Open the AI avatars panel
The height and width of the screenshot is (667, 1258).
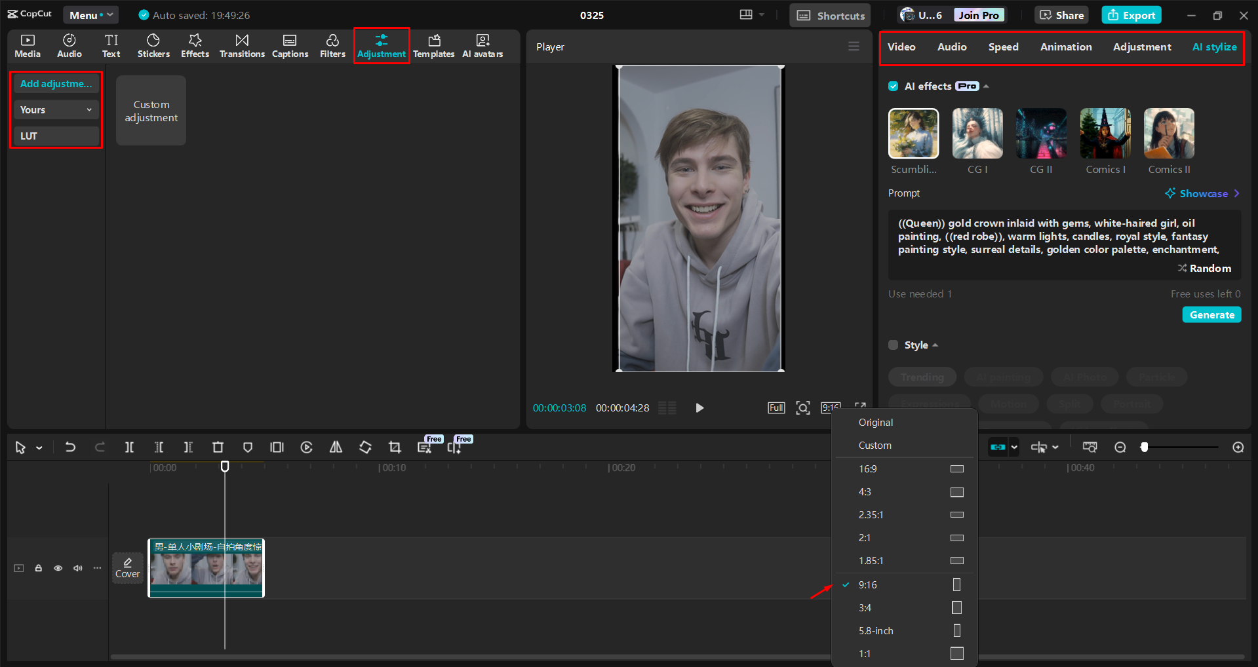(482, 45)
